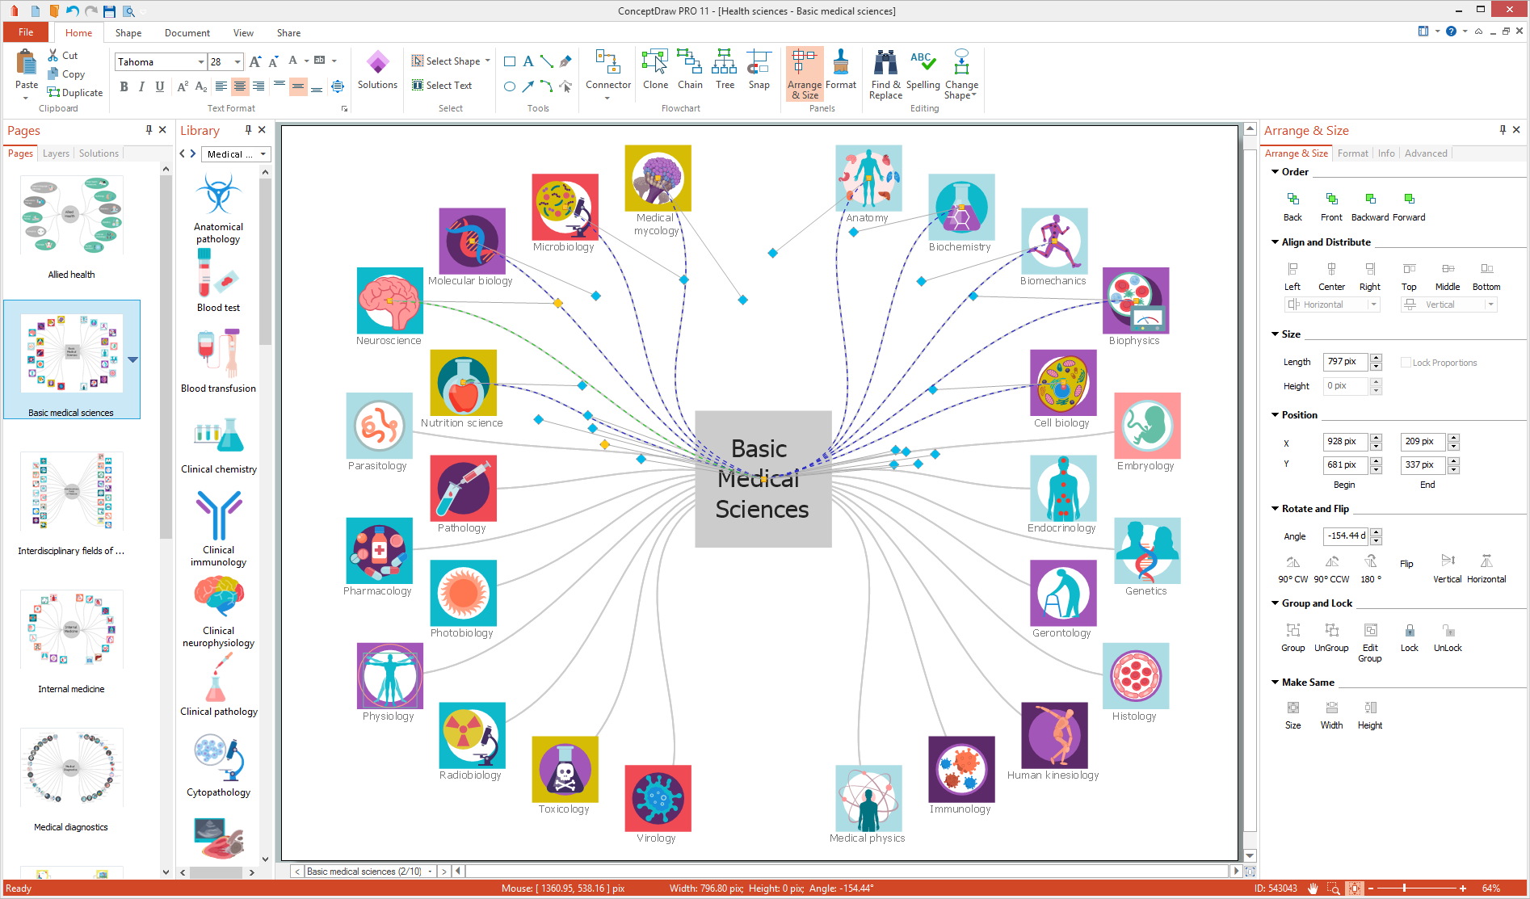Click the Paste dropdown arrow

(26, 99)
